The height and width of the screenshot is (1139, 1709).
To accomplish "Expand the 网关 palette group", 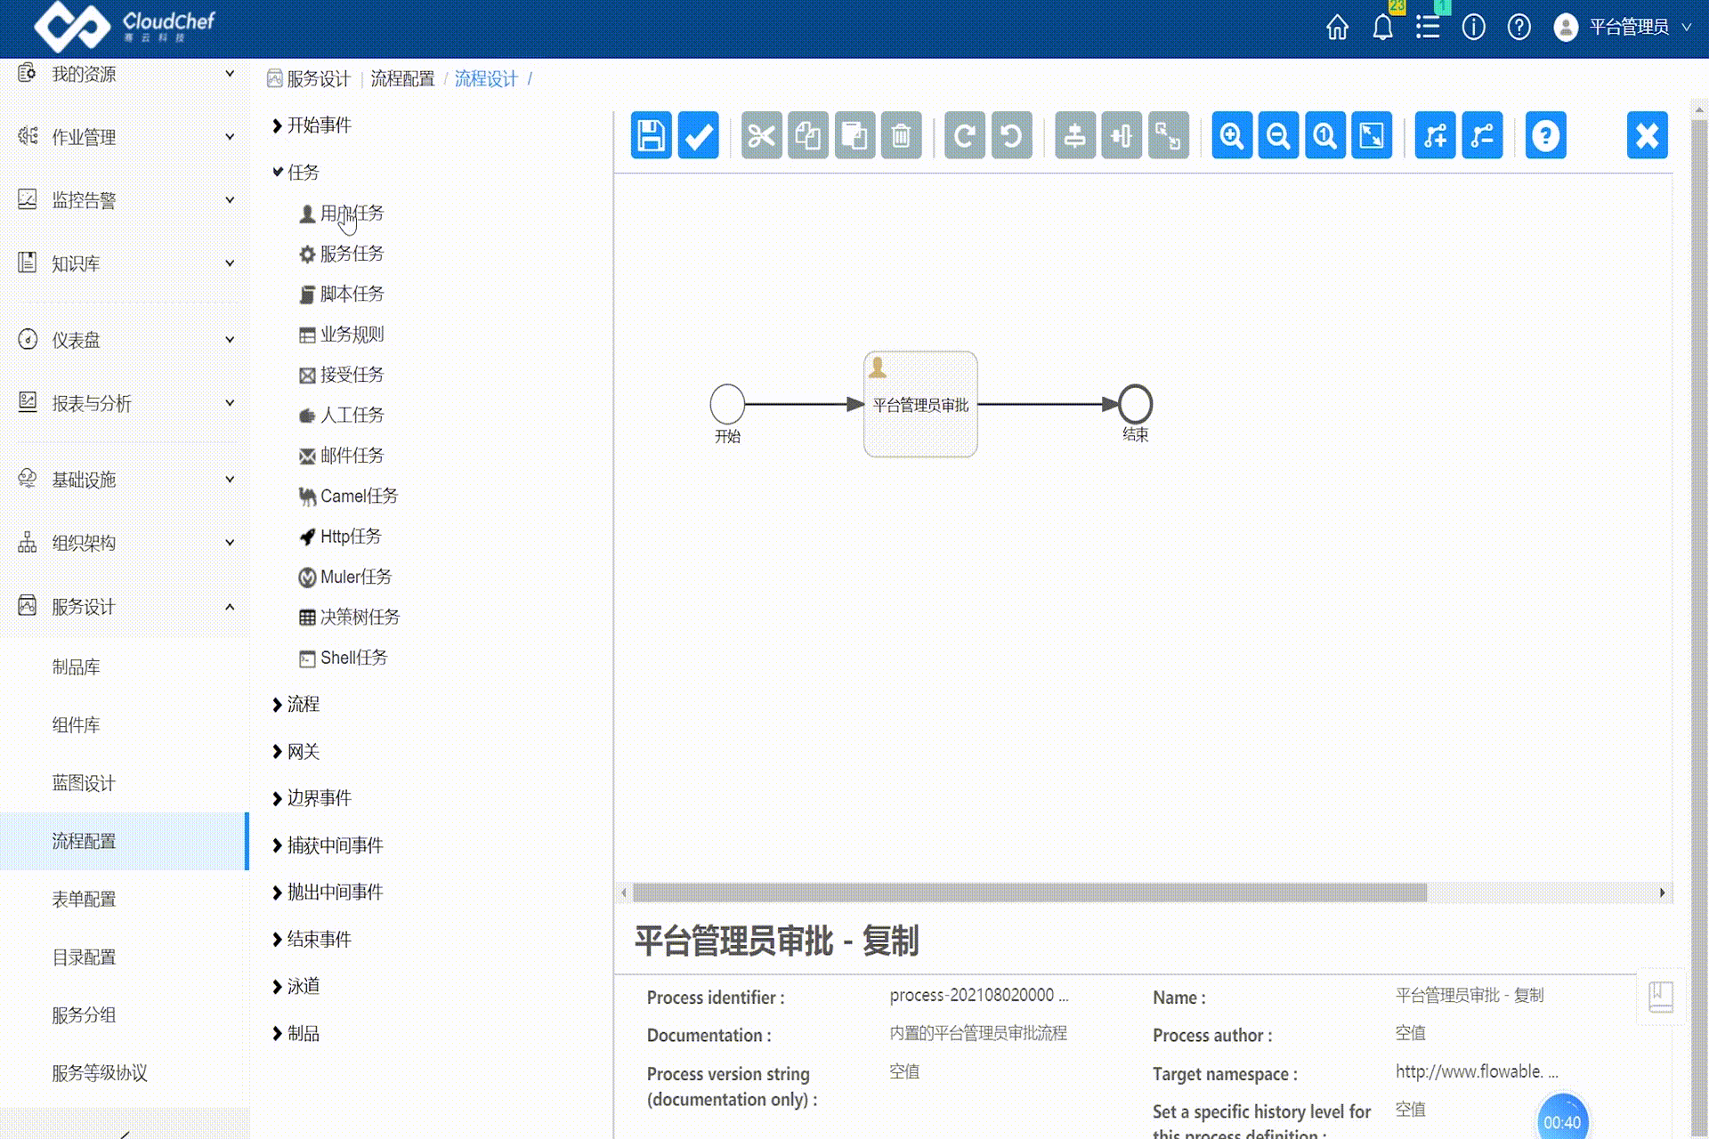I will coord(296,752).
